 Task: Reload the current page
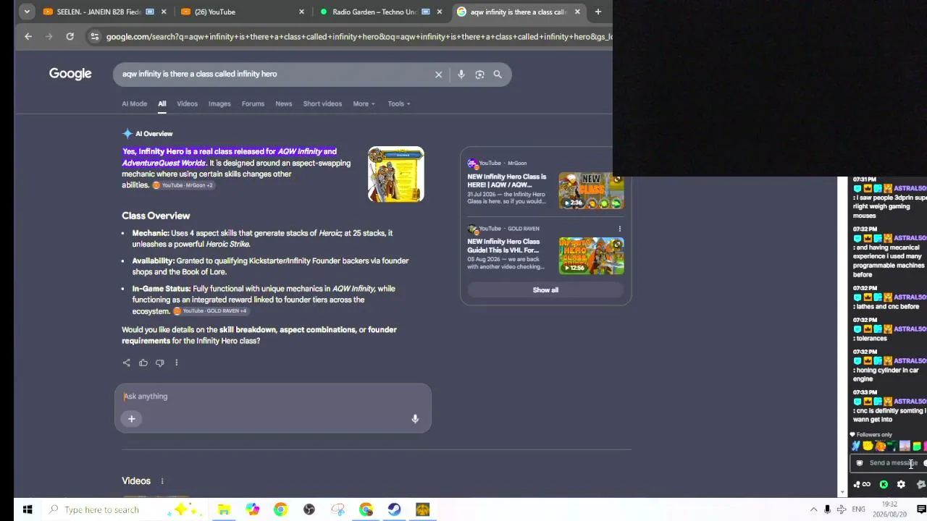(x=70, y=36)
